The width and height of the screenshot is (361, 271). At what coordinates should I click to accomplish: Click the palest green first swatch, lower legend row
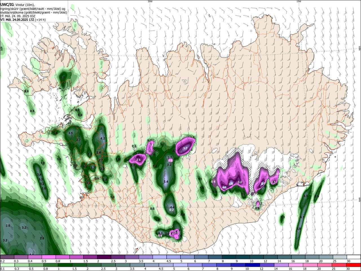[7, 265]
